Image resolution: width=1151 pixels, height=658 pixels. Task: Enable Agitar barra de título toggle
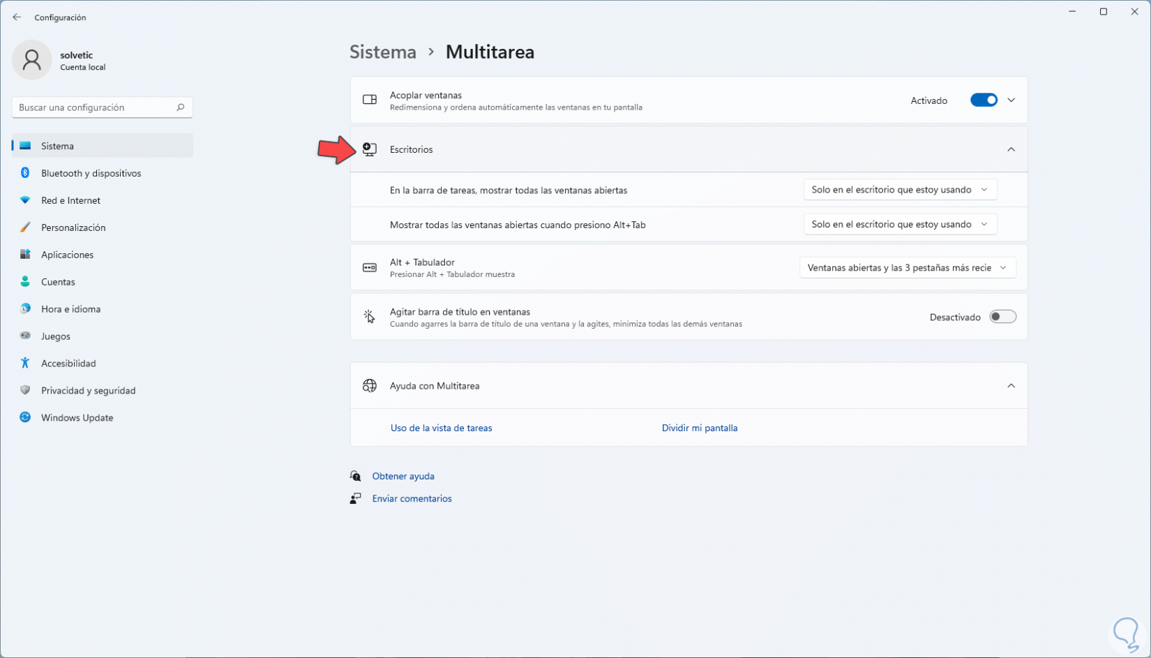click(1002, 317)
